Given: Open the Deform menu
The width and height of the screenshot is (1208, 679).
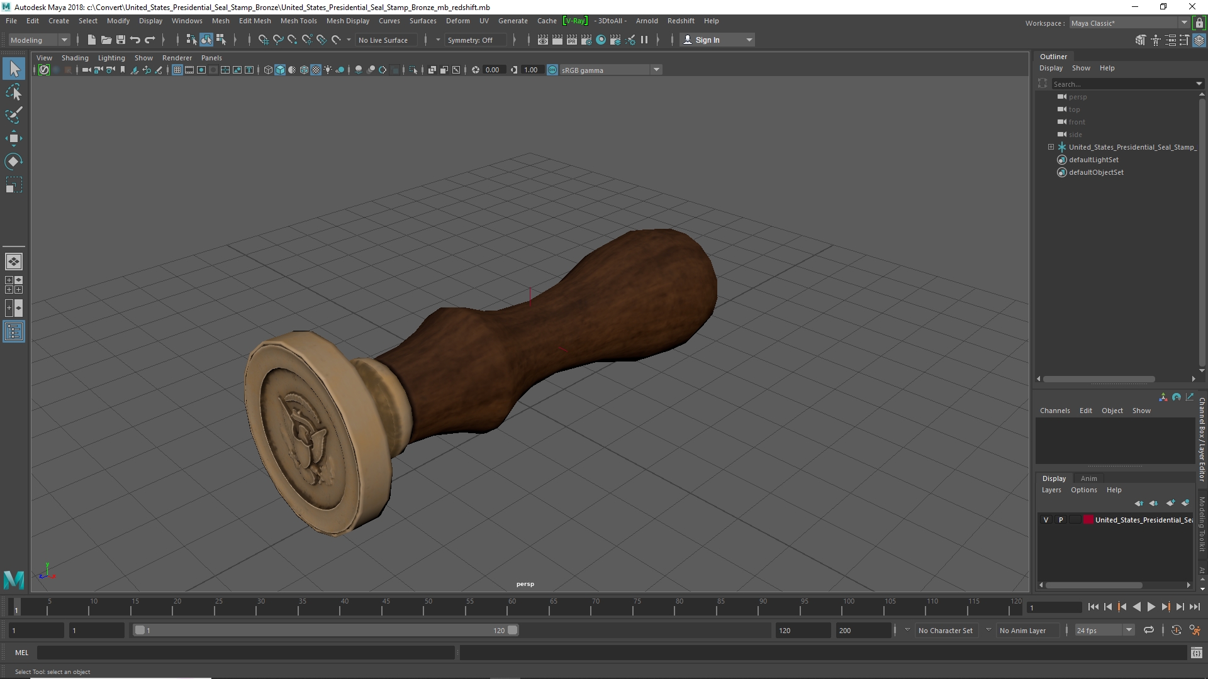Looking at the screenshot, I should 457,21.
